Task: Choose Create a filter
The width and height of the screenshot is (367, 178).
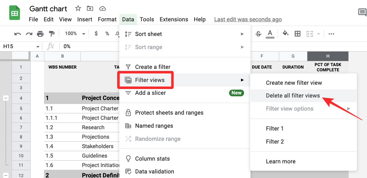Action: [x=185, y=67]
